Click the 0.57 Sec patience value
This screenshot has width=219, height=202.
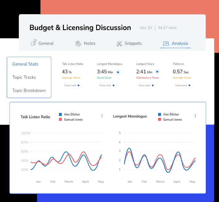(x=181, y=72)
